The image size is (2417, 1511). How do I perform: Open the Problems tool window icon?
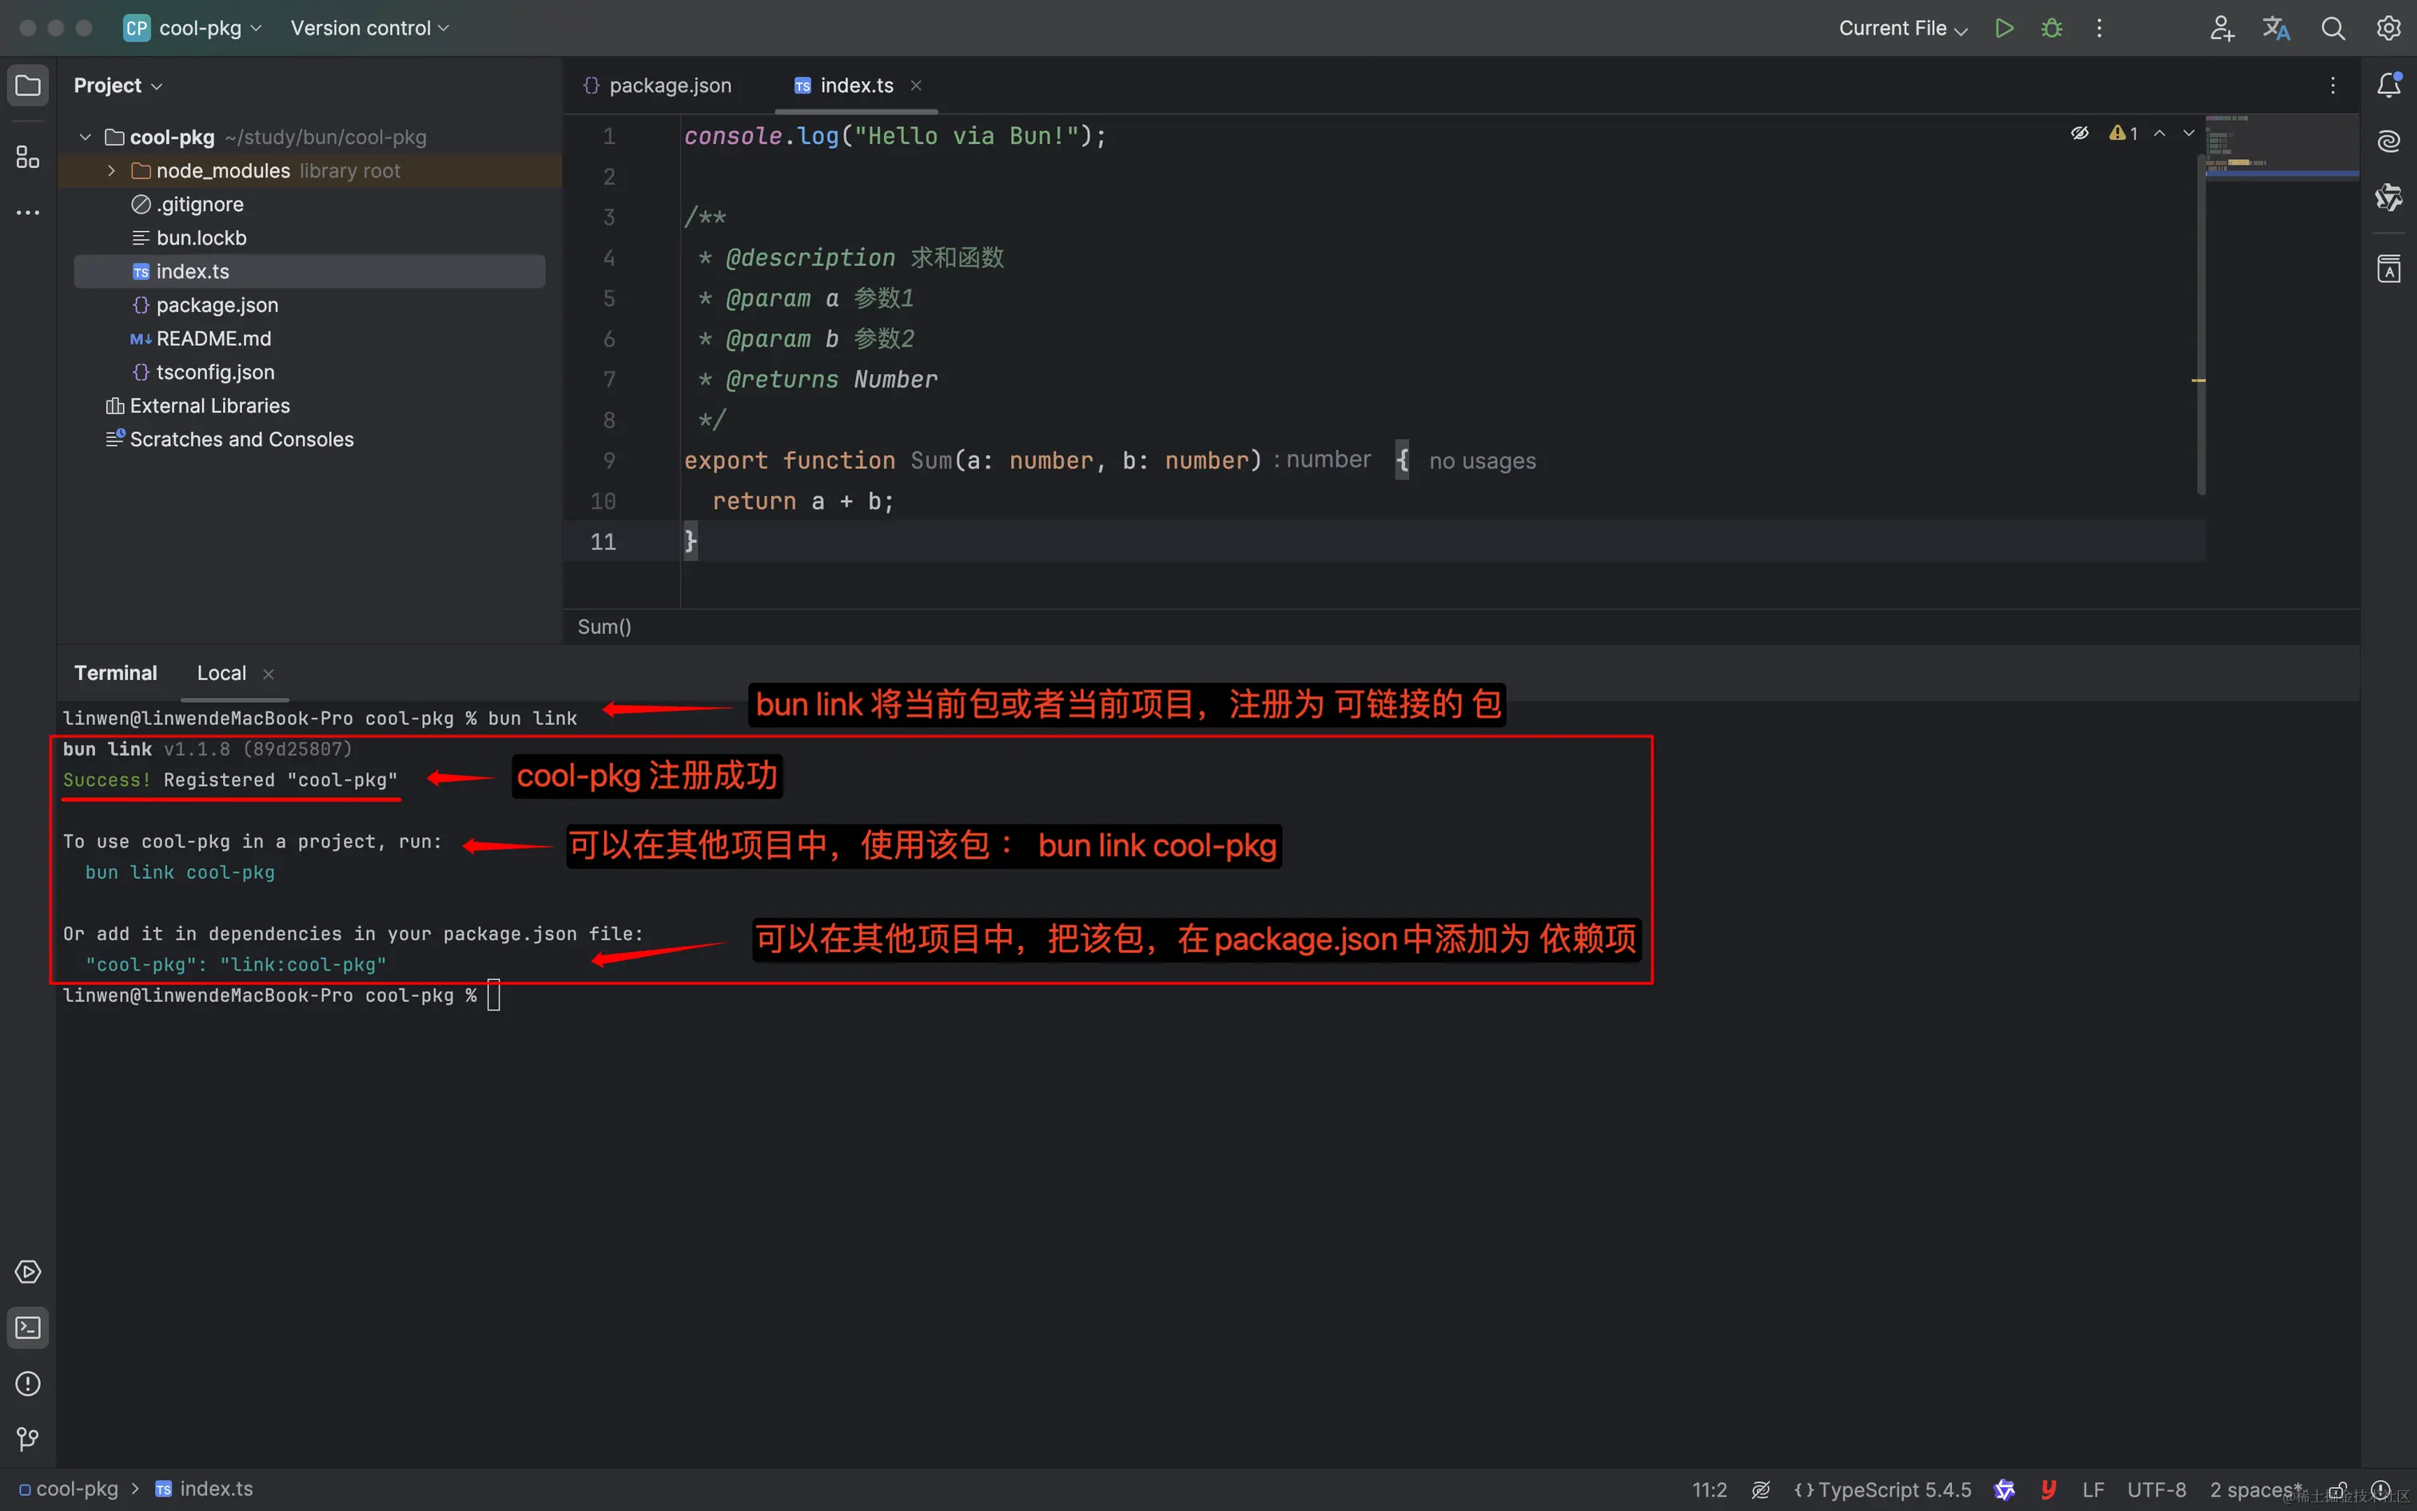click(28, 1384)
